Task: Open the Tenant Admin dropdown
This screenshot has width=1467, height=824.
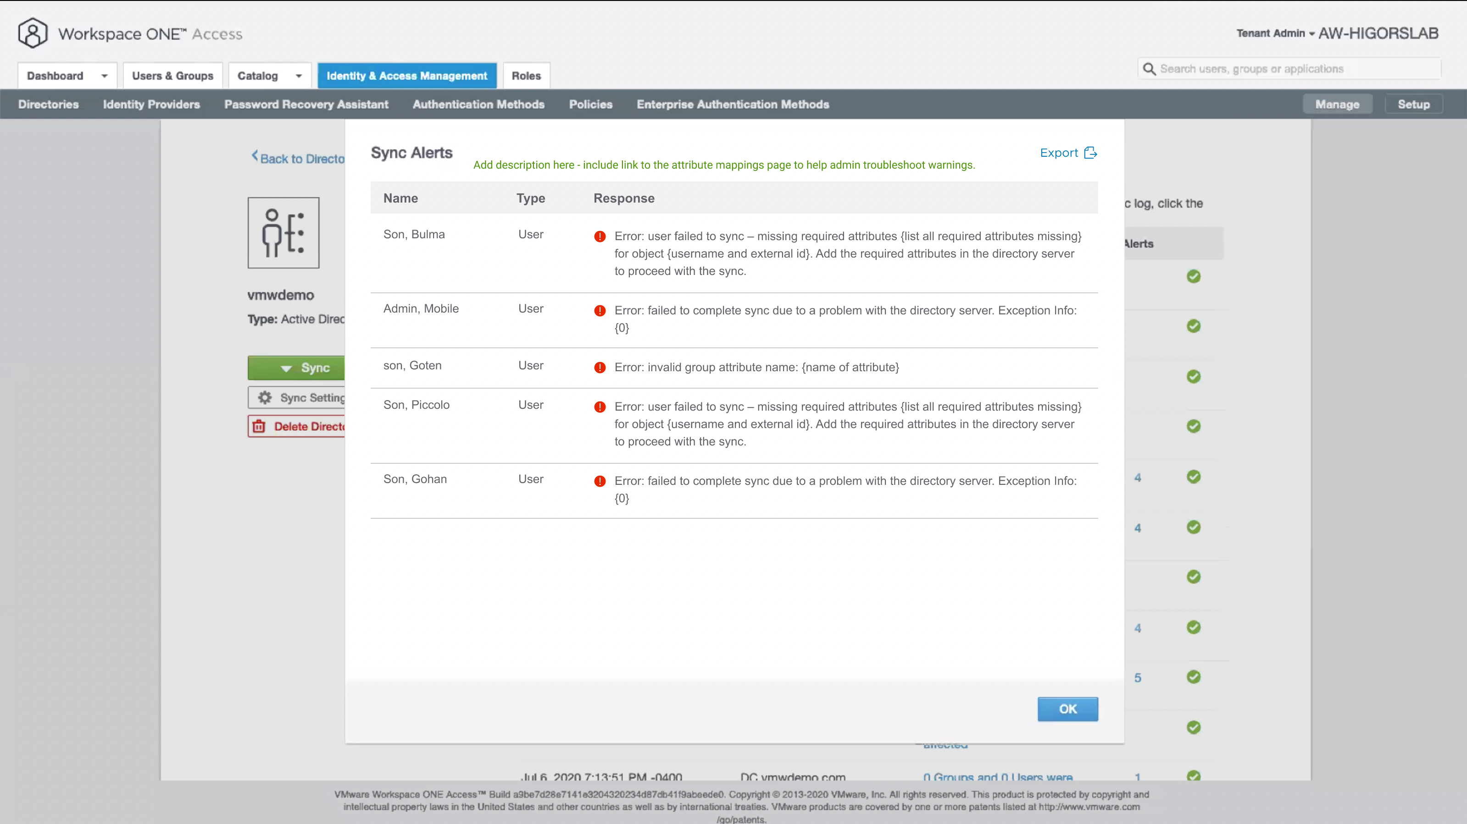Action: (1274, 33)
